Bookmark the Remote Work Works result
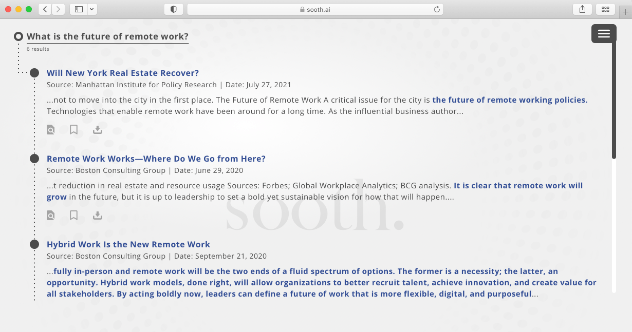The width and height of the screenshot is (632, 332). (73, 216)
